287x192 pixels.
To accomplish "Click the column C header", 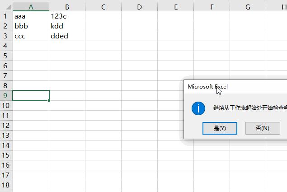I will coord(103,7).
